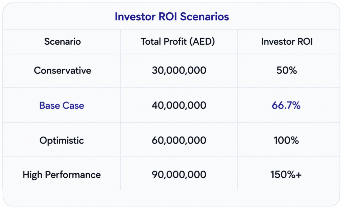Click the High Performance scenario cell
Viewport: 343px width, 209px height.
pyautogui.click(x=62, y=175)
